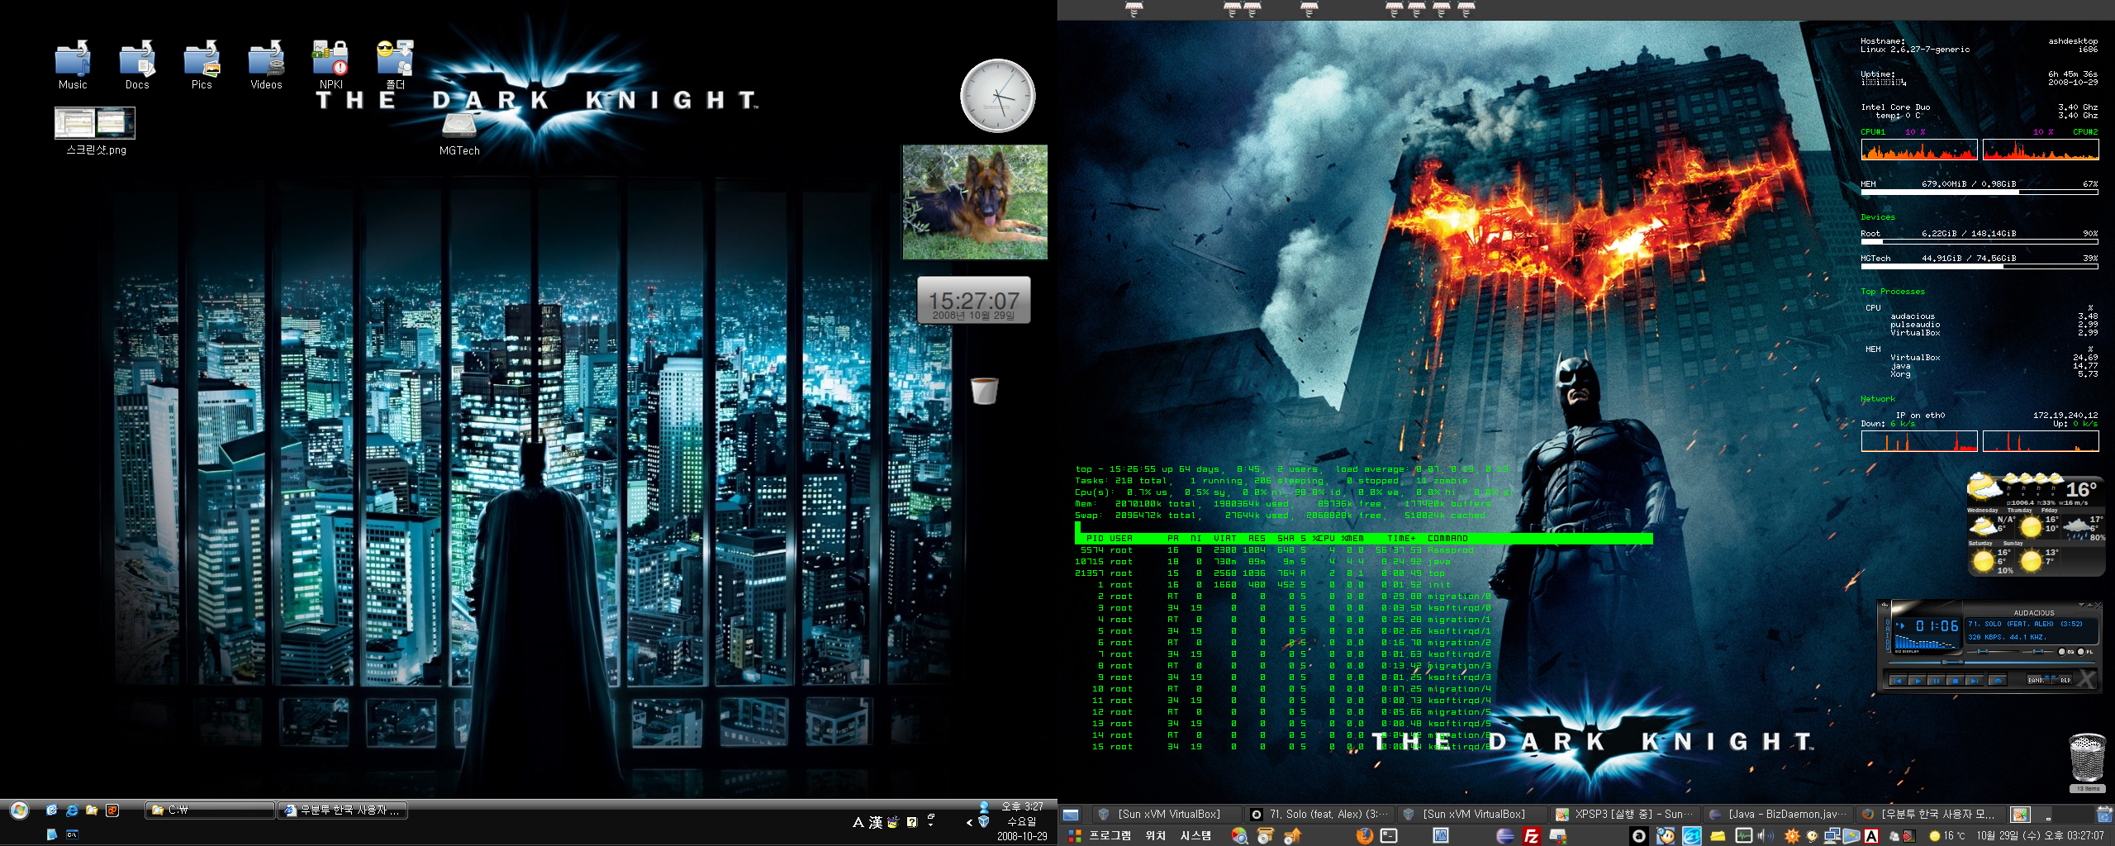Image resolution: width=2115 pixels, height=846 pixels.
Task: Open the 시스템 system menu
Action: tap(1195, 835)
